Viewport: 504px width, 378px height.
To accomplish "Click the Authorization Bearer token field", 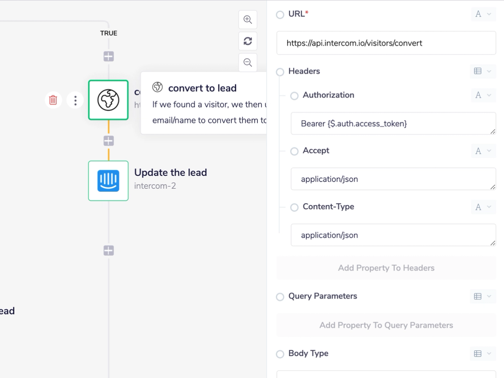I will 393,124.
